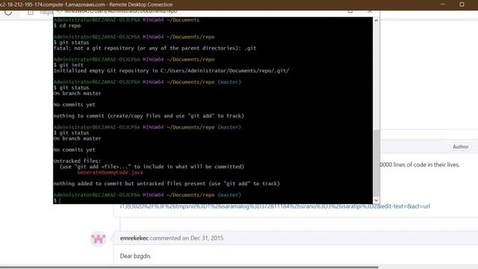
Task: Click the Author badge on the comment
Action: pos(460,146)
